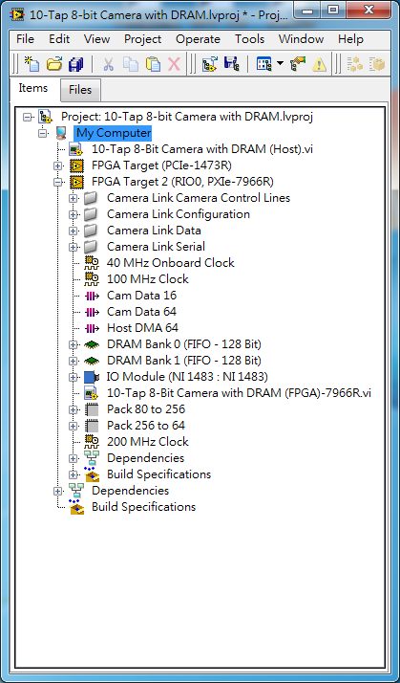Switch to the Files tab
Image resolution: width=400 pixels, height=683 pixels.
point(80,90)
